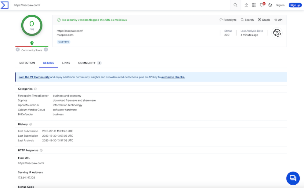Open the Graph view
The height and width of the screenshot is (188, 304).
click(263, 20)
